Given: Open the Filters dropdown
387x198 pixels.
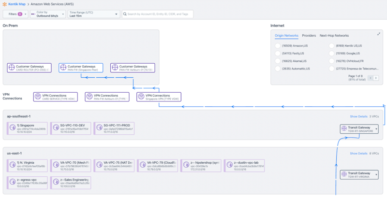Looking at the screenshot, I should pos(15,14).
